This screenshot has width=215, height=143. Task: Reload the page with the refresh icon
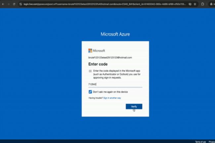(14, 4)
